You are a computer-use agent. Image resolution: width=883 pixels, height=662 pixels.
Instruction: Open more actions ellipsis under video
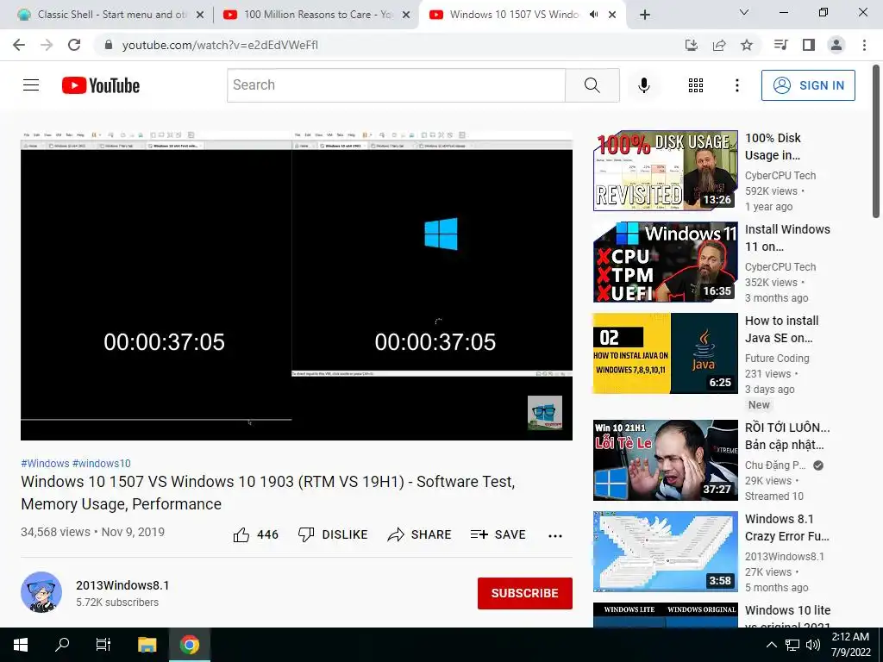[554, 535]
